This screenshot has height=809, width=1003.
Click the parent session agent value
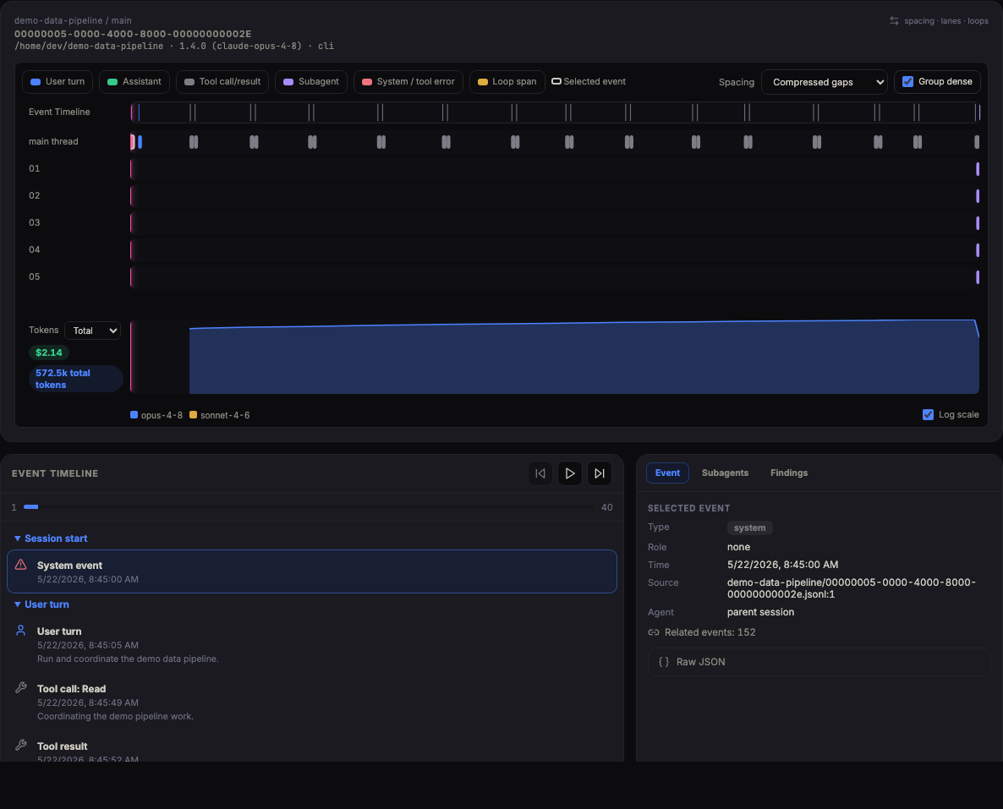(760, 612)
